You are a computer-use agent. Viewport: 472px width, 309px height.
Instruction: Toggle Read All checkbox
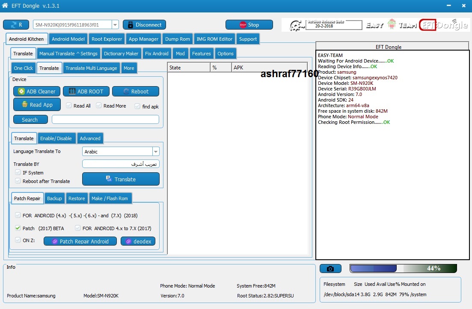pos(69,105)
